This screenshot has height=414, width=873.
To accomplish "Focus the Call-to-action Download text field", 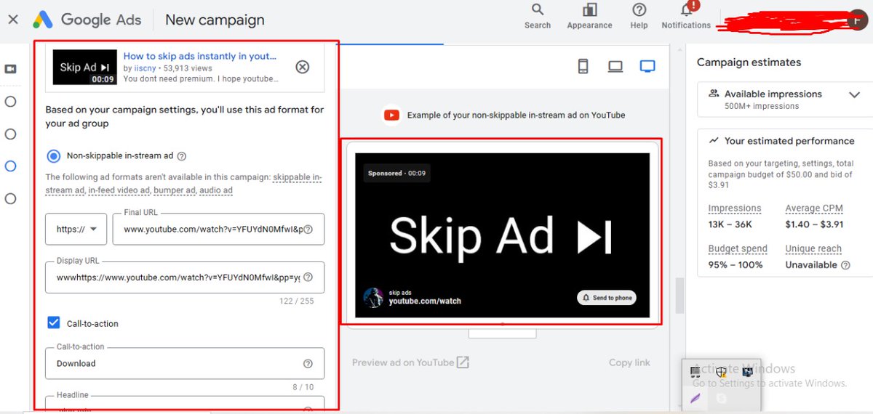I will 185,364.
